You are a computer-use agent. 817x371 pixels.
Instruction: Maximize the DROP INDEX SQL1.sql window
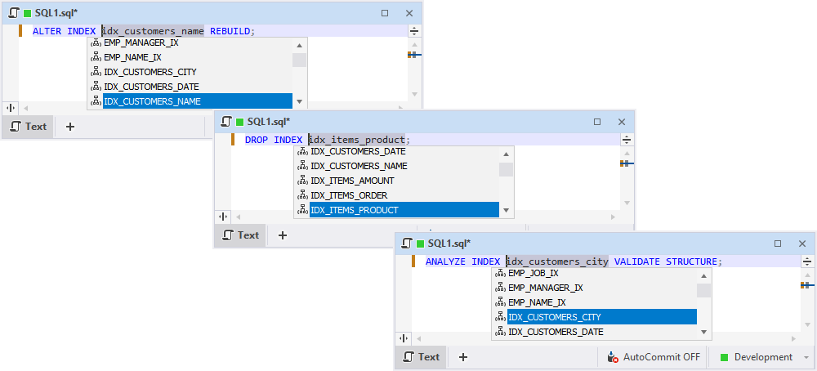coord(597,122)
